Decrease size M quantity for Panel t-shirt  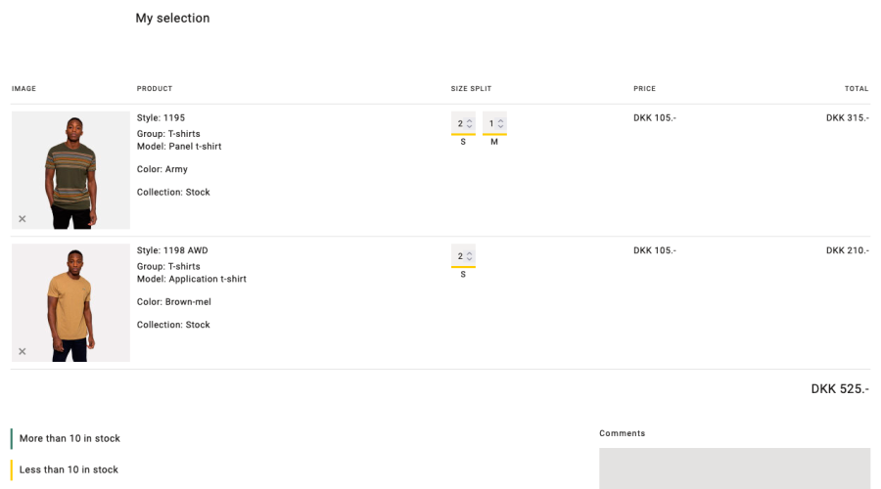pyautogui.click(x=501, y=127)
